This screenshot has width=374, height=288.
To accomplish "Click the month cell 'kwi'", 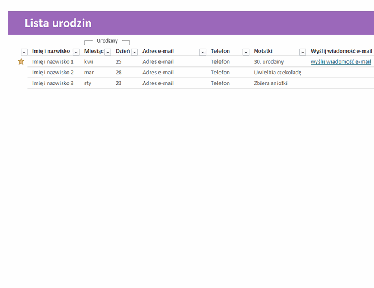I will pyautogui.click(x=89, y=62).
